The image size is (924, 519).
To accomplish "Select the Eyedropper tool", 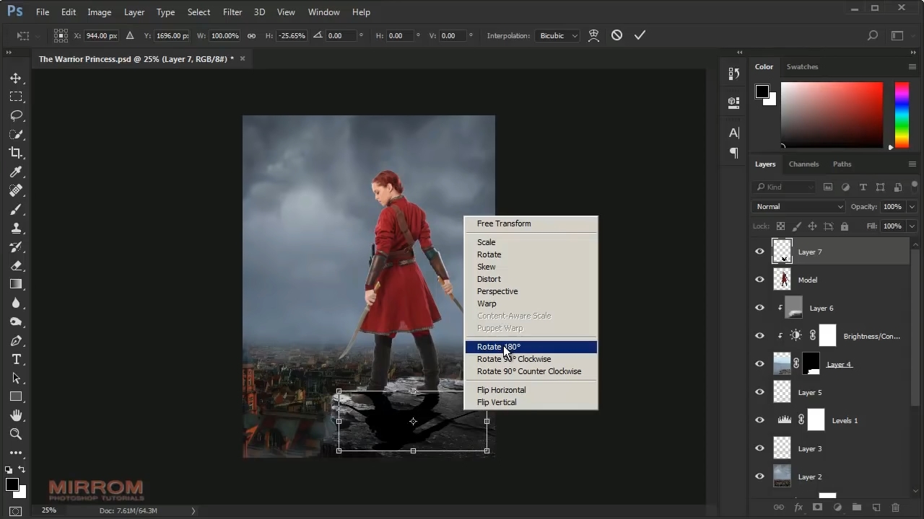I will (x=16, y=172).
